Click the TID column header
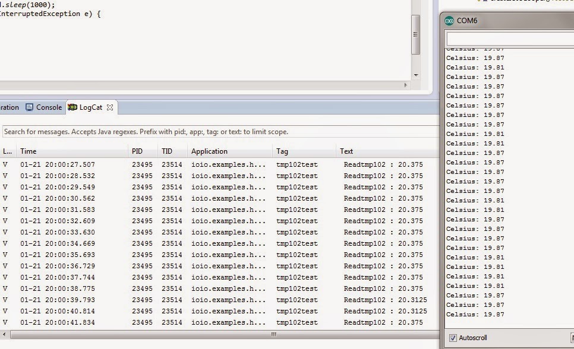574x349 pixels. [173, 151]
